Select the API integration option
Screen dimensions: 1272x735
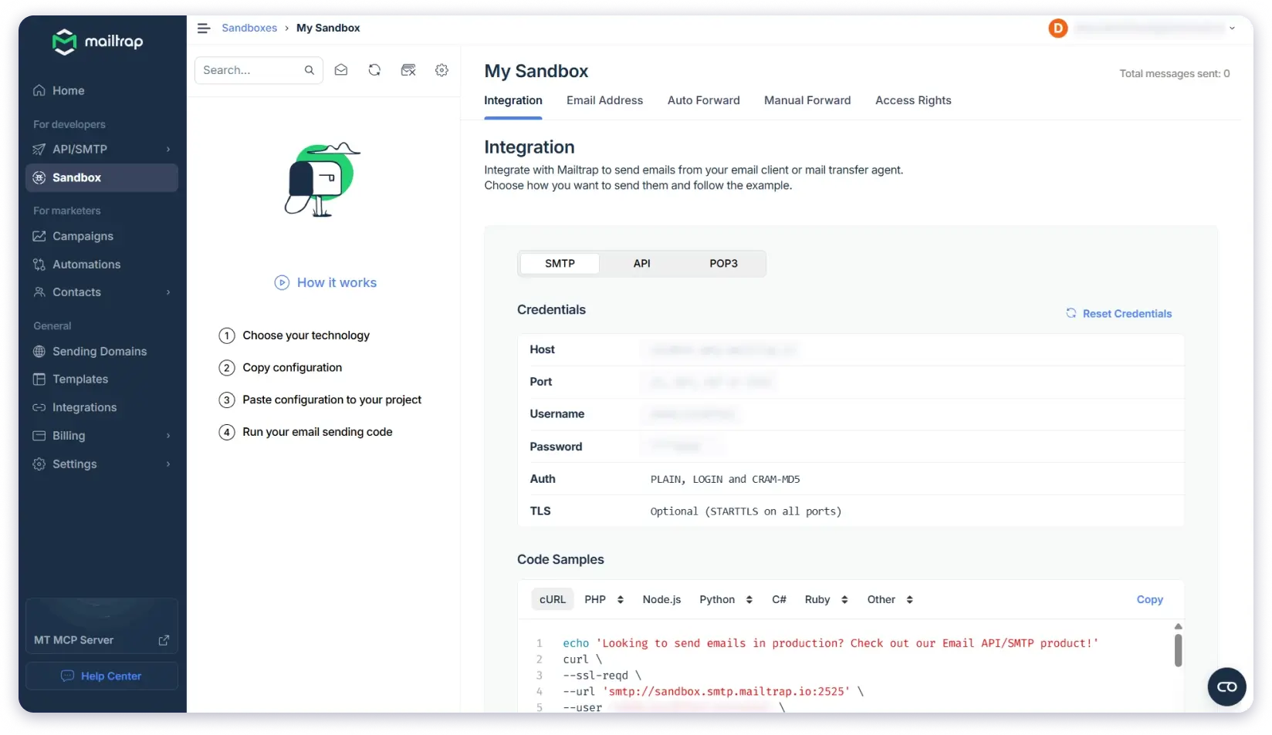(x=641, y=264)
